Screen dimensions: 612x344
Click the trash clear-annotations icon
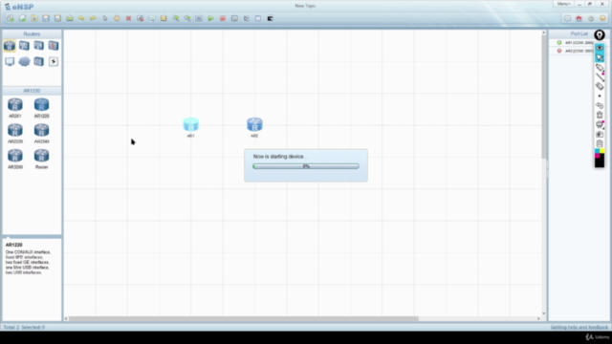click(600, 115)
